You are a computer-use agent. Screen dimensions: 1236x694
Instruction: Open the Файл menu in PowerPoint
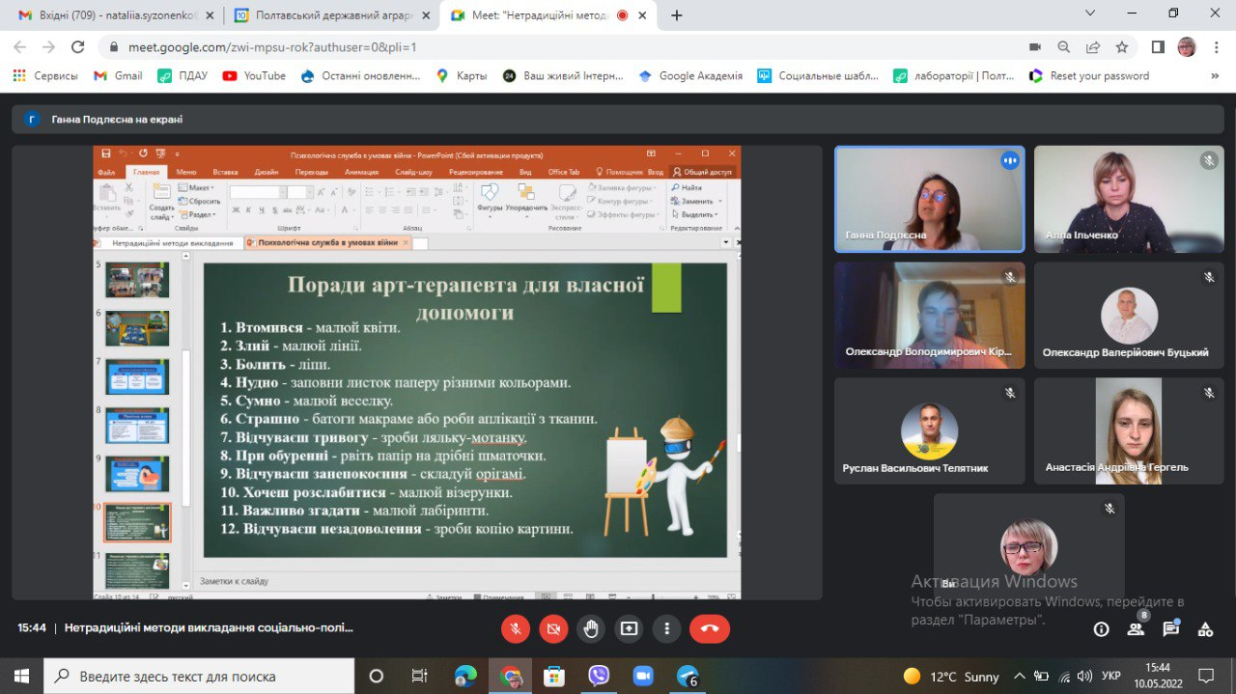pos(106,172)
